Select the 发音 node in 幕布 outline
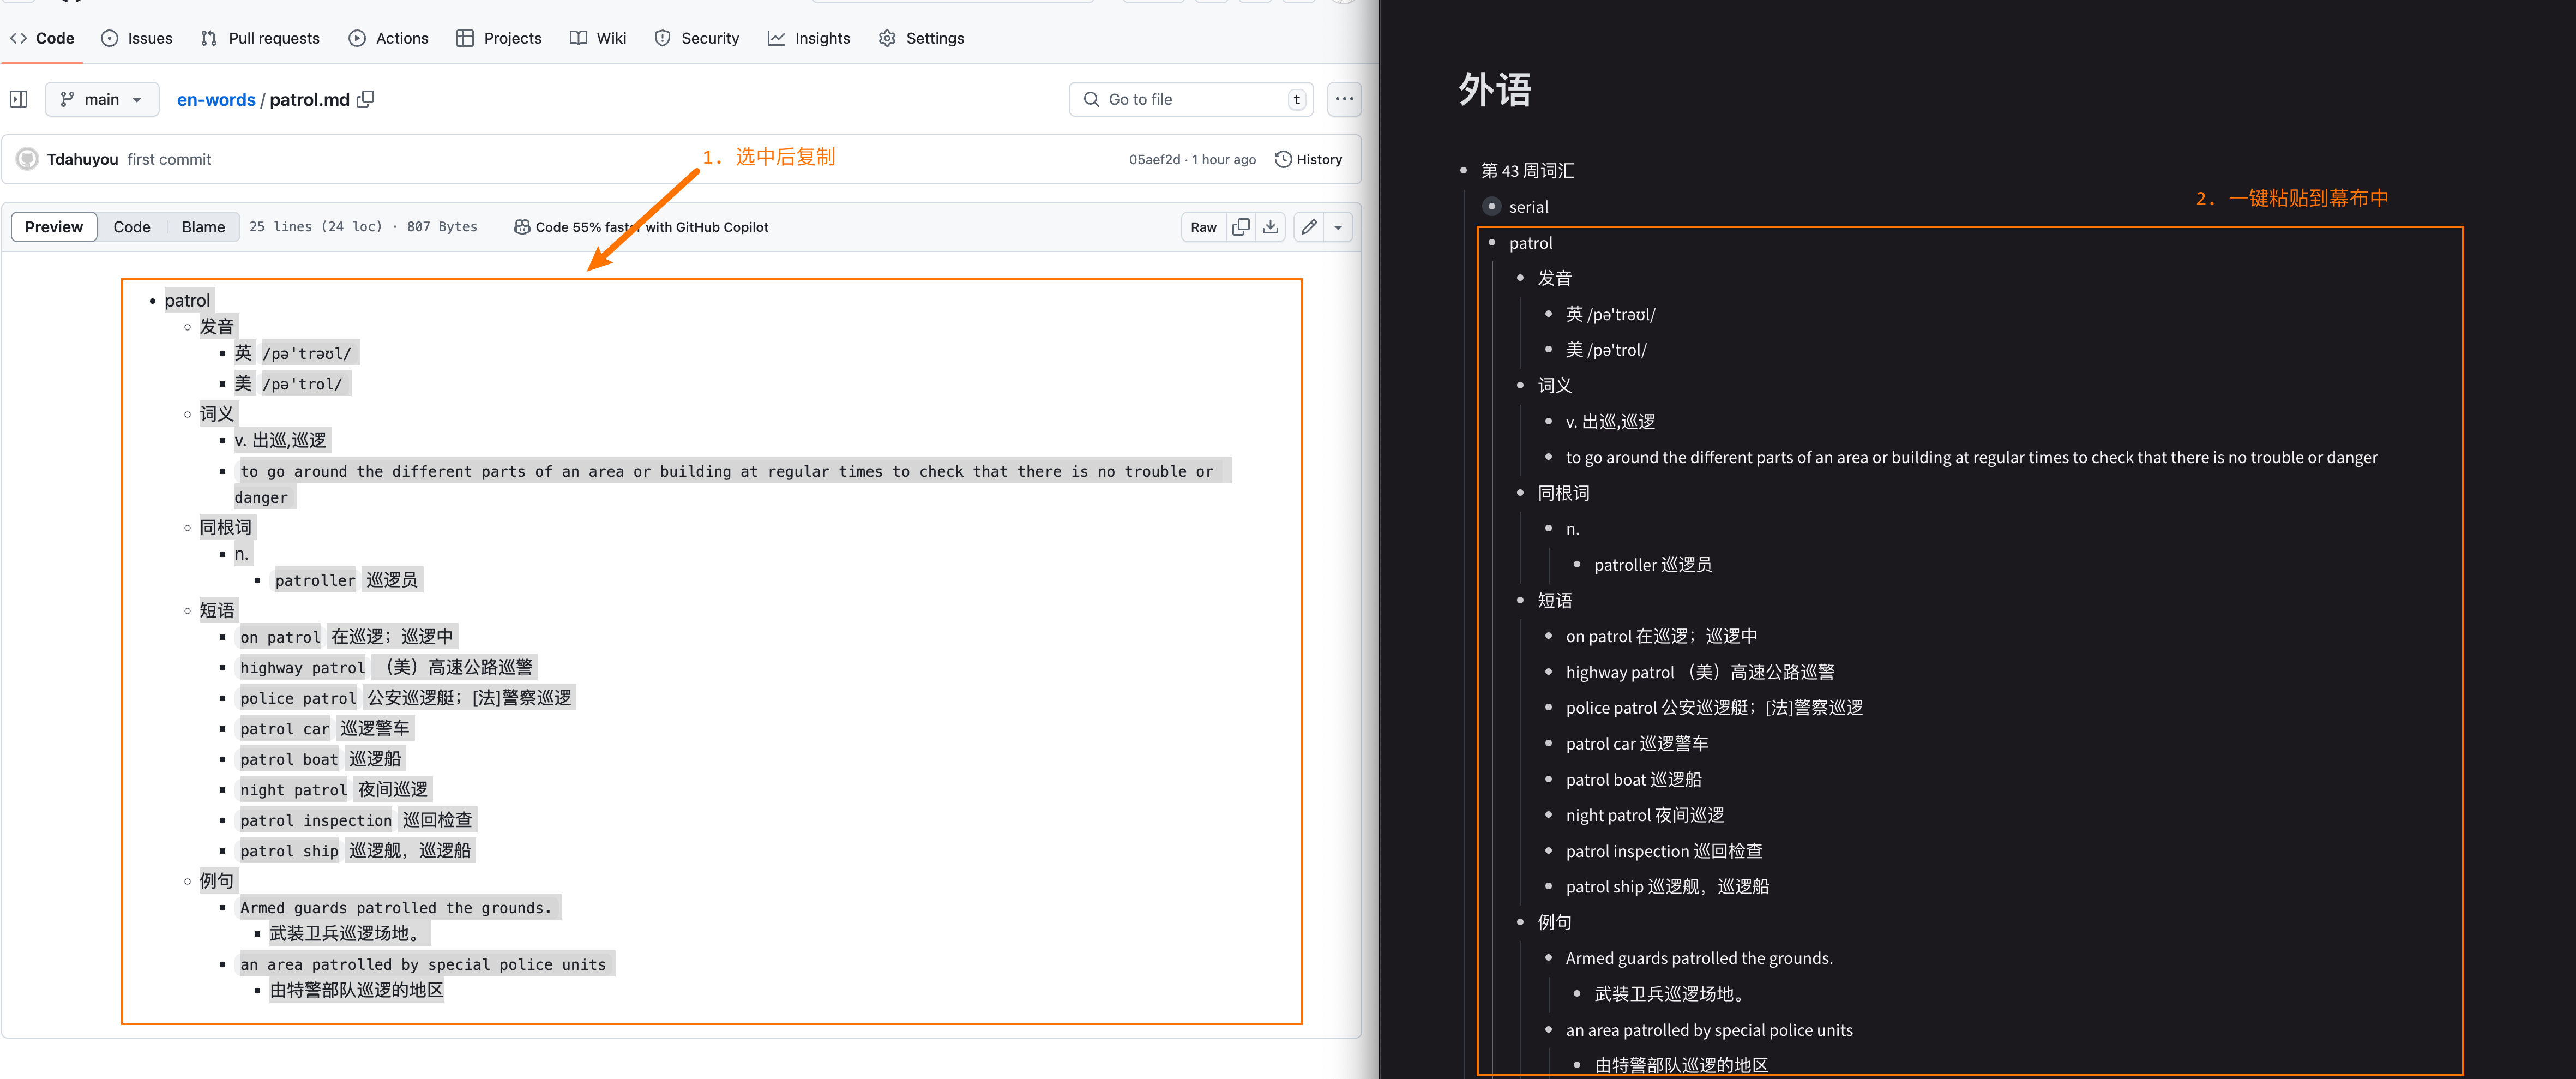 click(x=1555, y=278)
